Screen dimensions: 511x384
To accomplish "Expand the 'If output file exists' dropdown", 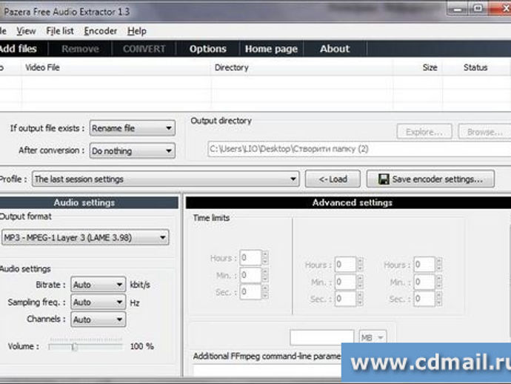I will coord(133,128).
